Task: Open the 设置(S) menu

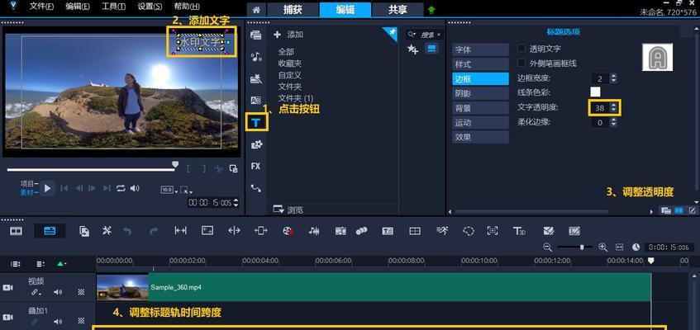Action: tap(150, 7)
